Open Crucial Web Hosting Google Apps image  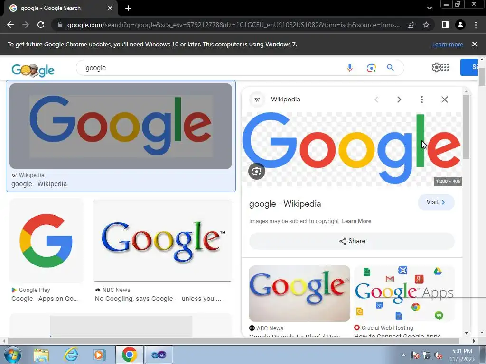pyautogui.click(x=404, y=293)
